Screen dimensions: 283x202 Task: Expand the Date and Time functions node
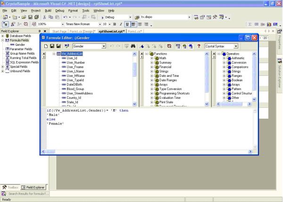click(152, 76)
